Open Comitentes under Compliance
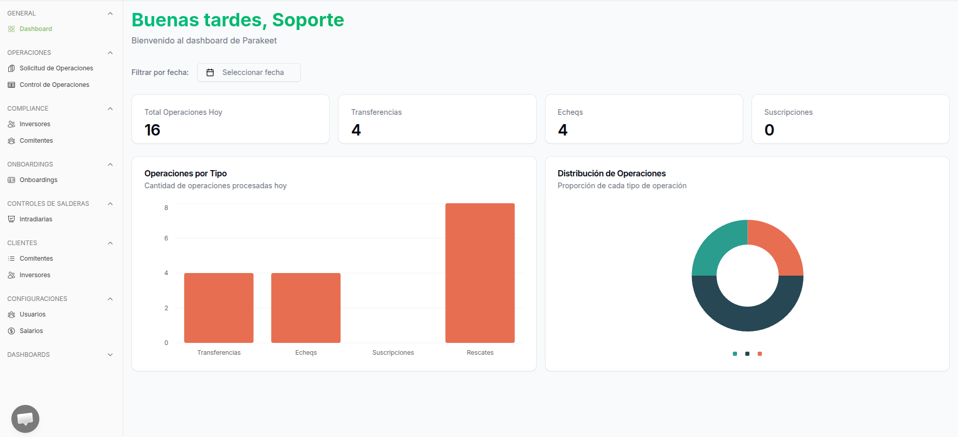The image size is (958, 437). click(x=36, y=141)
